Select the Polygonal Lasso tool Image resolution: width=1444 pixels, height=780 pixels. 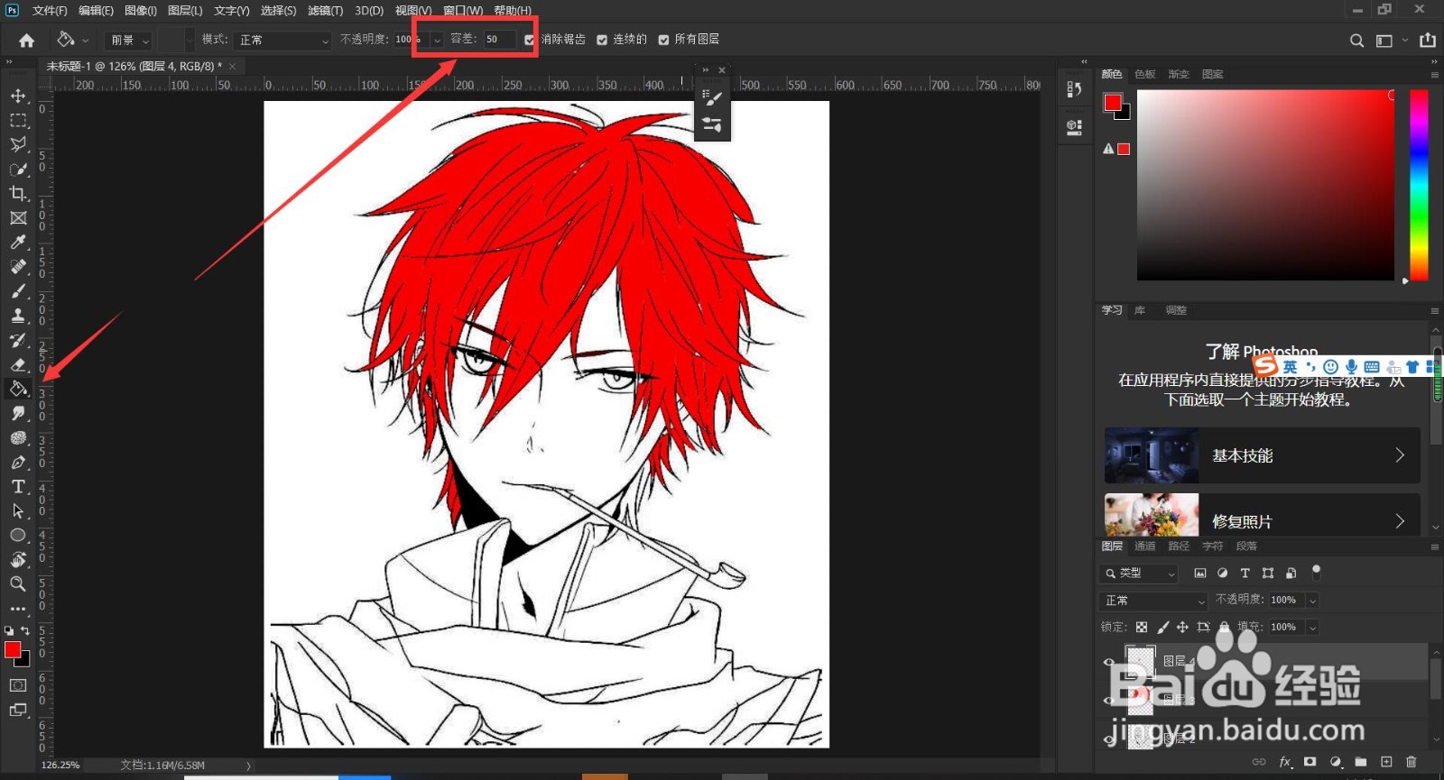click(x=18, y=144)
